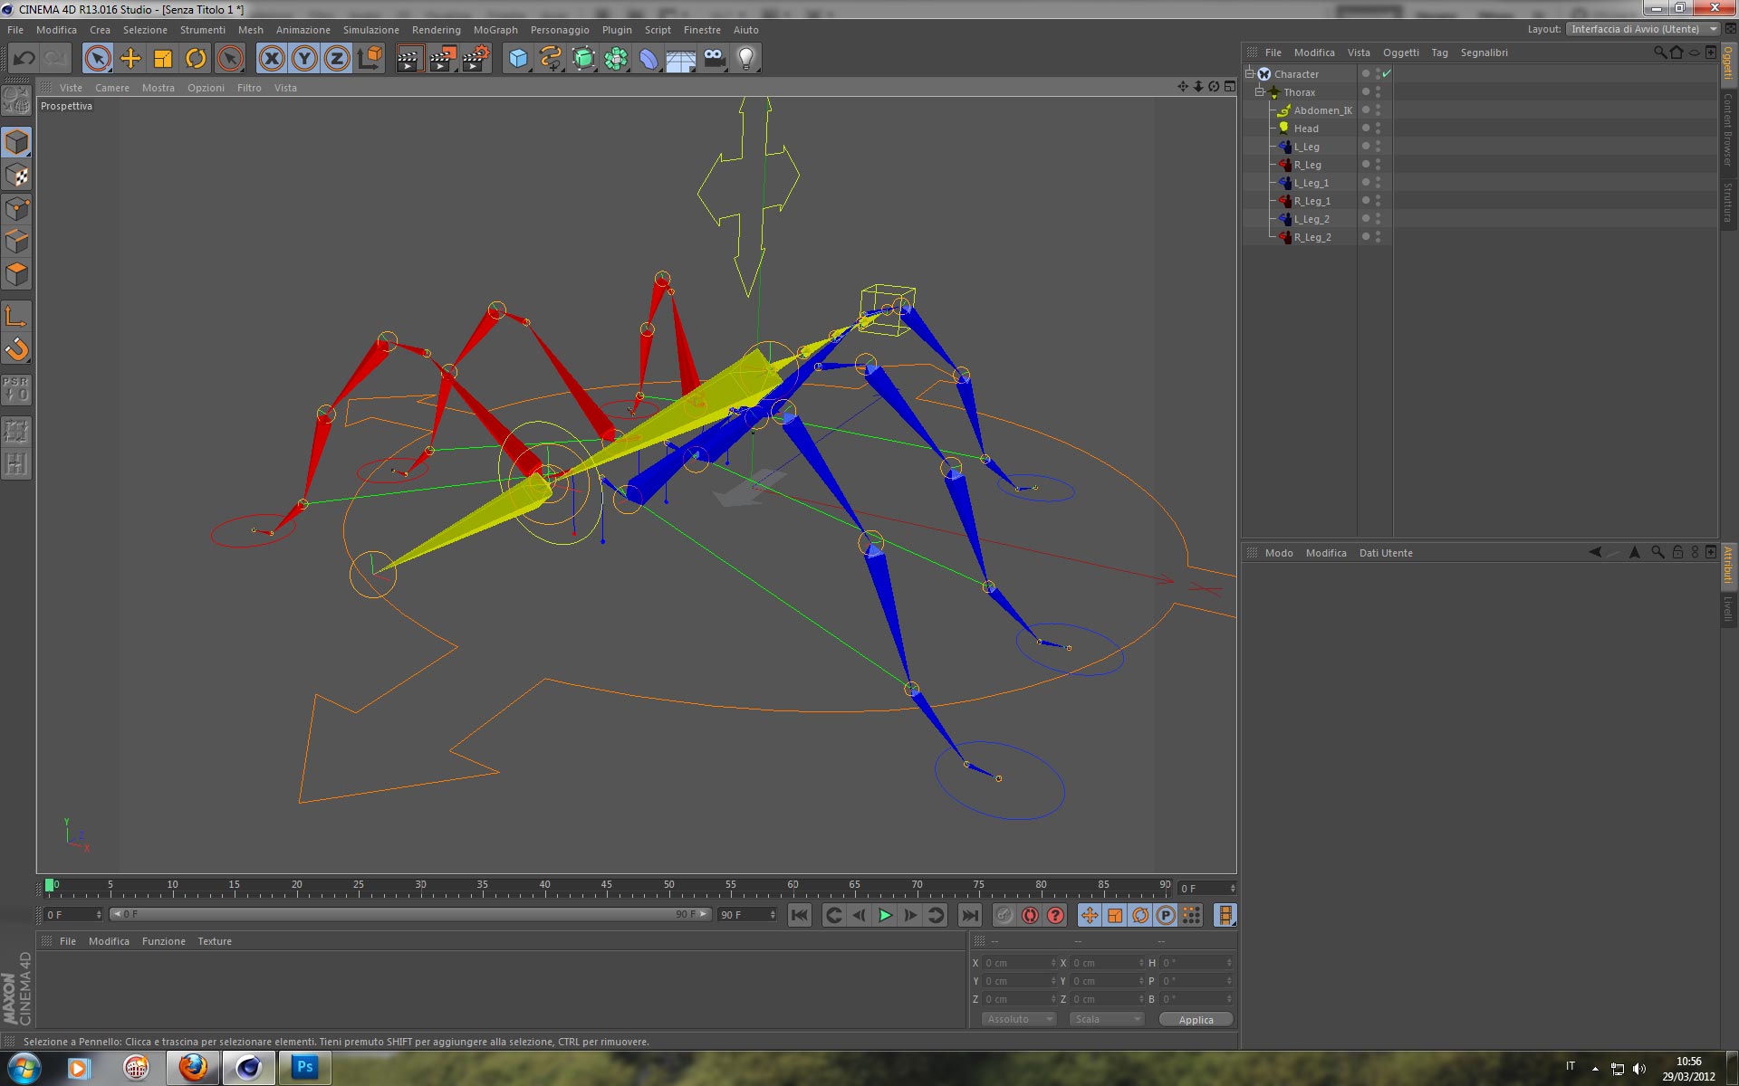The height and width of the screenshot is (1086, 1739).
Task: Open Photoshop from the Windows taskbar
Action: 304,1067
